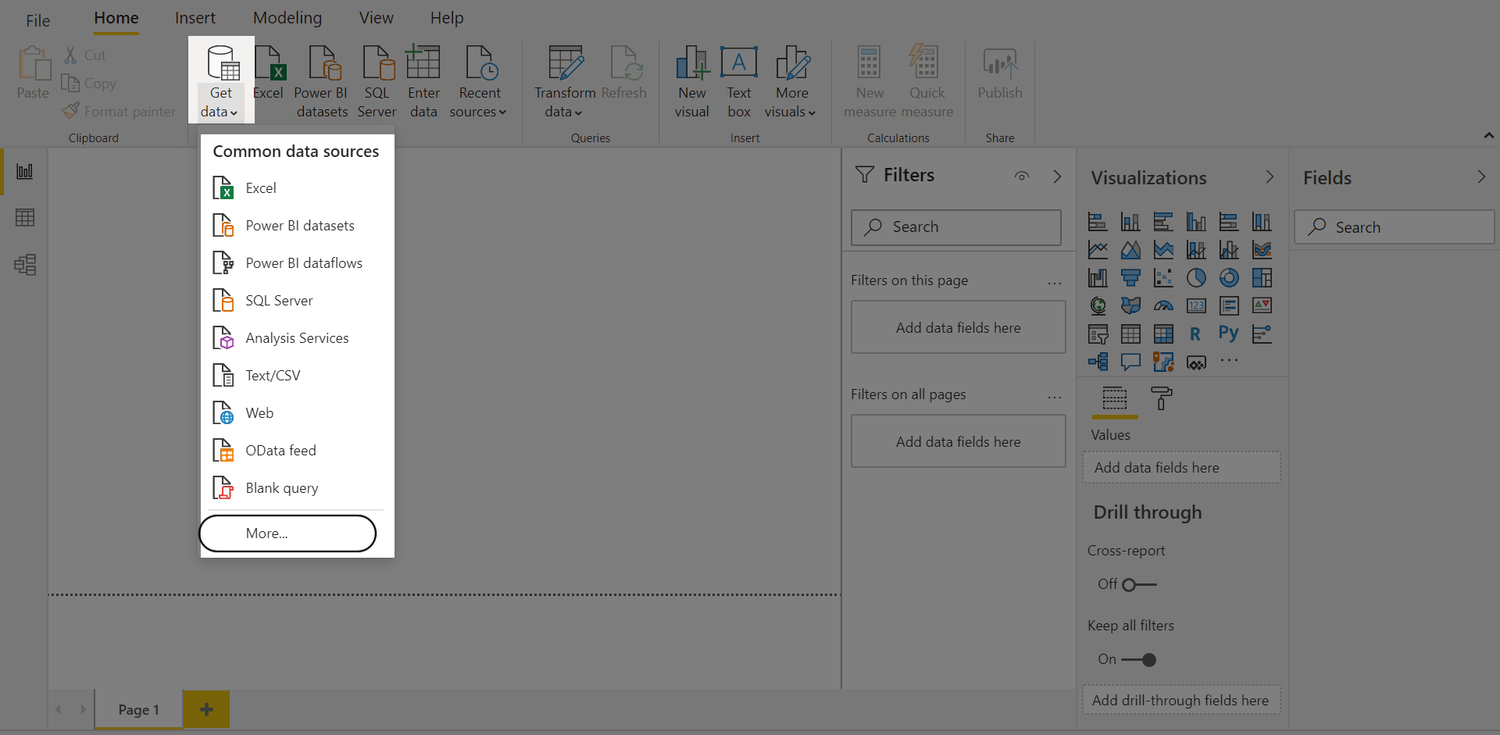Select the KPI visual
Viewport: 1500px width, 735px height.
pyautogui.click(x=1262, y=306)
